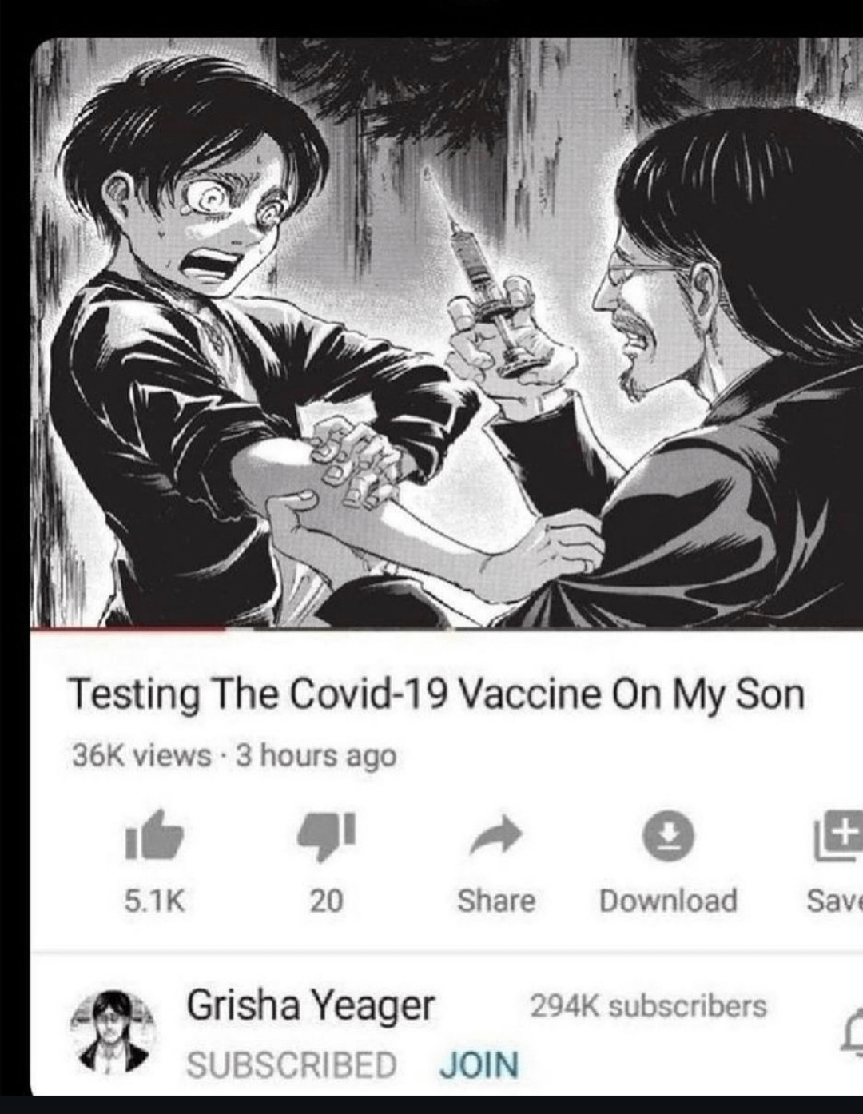Viewport: 863px width, 1114px height.
Task: Tap the 294K subscribers text
Action: (x=648, y=1006)
